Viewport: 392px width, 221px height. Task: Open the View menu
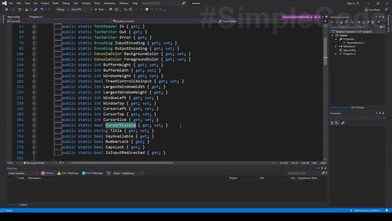[x=27, y=3]
